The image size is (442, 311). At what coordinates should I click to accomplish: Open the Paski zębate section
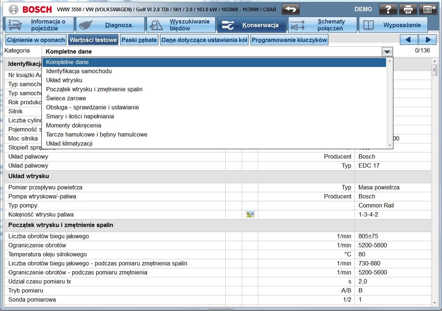[139, 40]
